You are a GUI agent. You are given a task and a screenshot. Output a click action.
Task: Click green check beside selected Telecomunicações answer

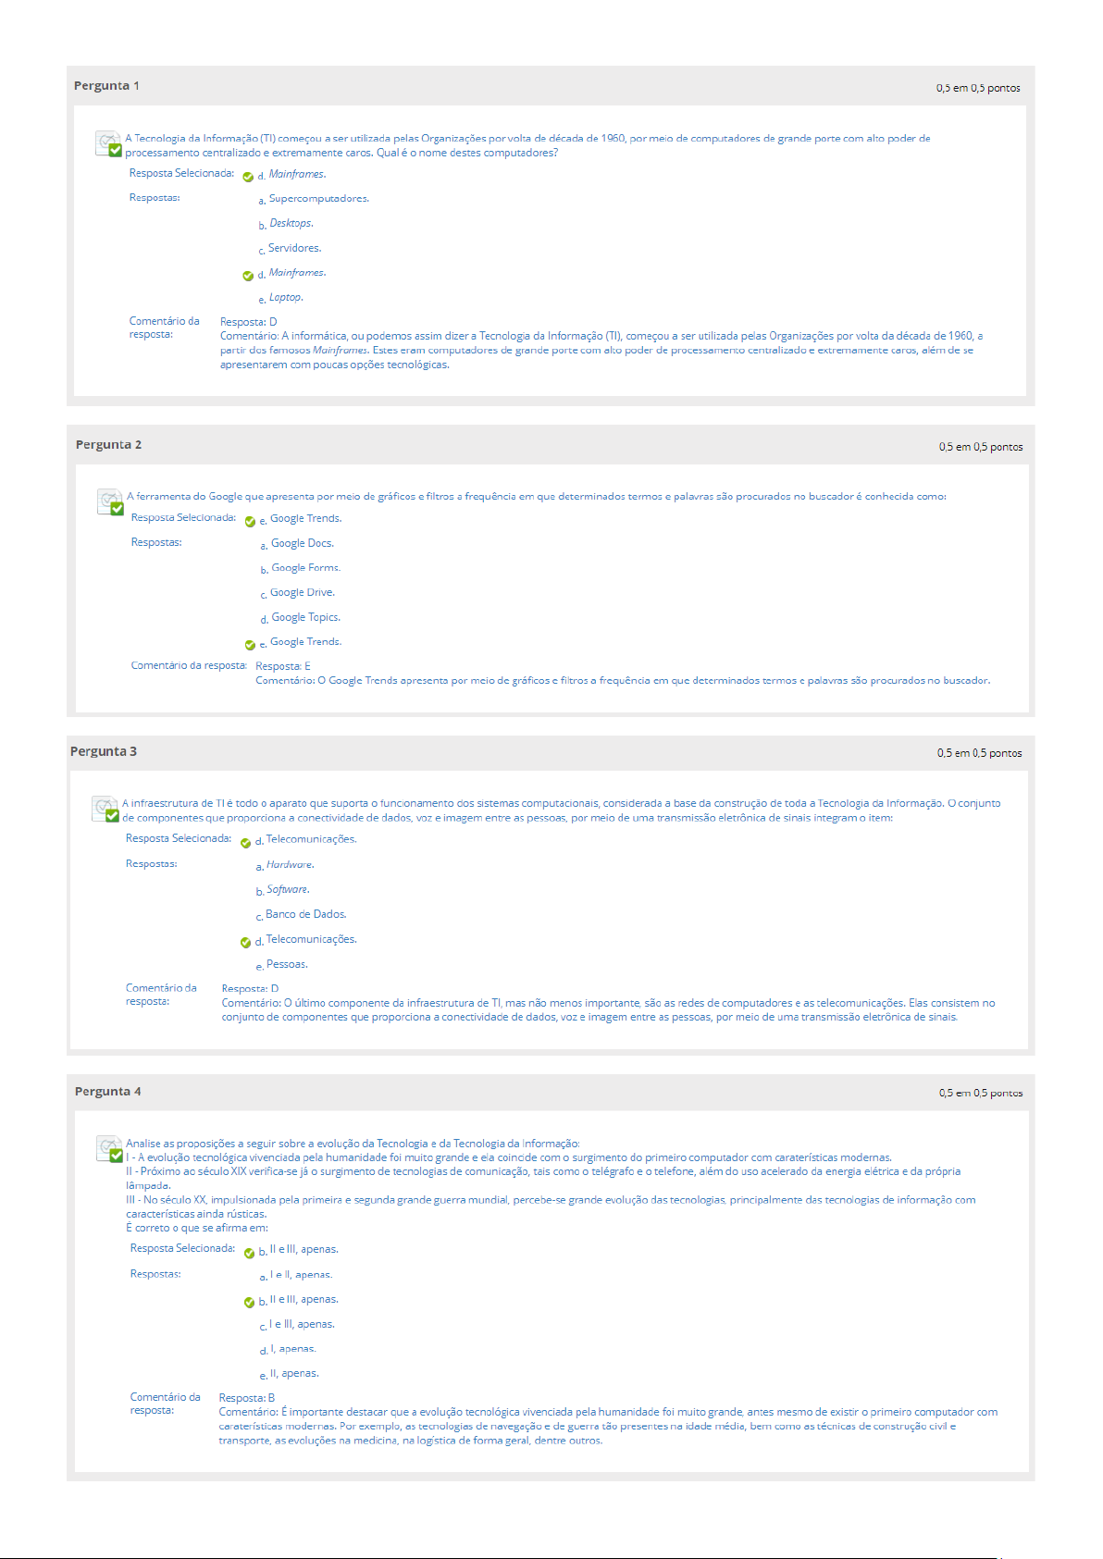[x=245, y=843]
